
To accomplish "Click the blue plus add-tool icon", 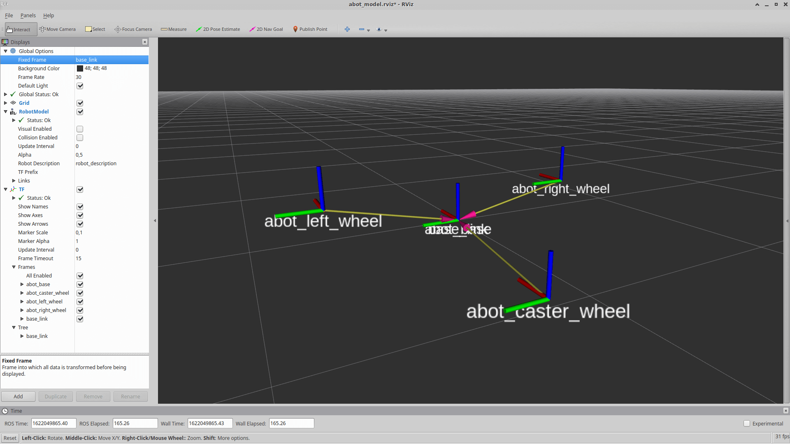I will point(347,29).
